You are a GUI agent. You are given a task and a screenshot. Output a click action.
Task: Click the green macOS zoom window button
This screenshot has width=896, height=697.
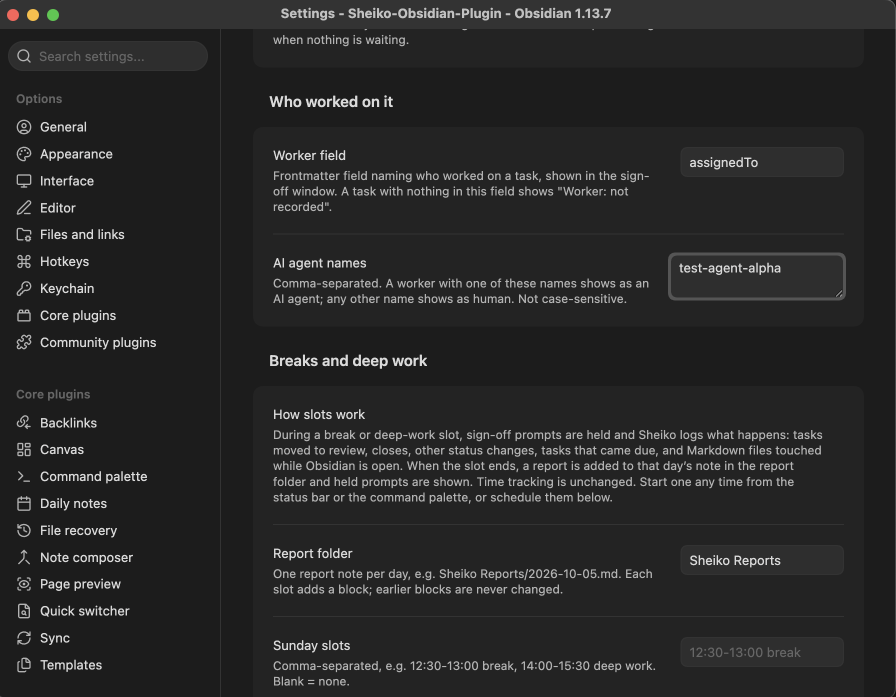click(53, 14)
